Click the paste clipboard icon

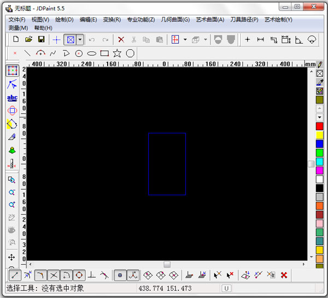click(160, 39)
